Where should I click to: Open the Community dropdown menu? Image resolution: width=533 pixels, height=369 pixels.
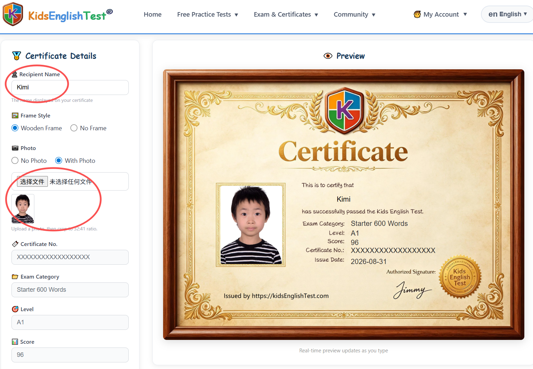[355, 14]
